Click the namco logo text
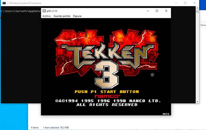 (x=107, y=96)
